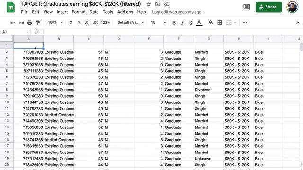Open the View menu
Screen dimensions: 303x170
48,12
